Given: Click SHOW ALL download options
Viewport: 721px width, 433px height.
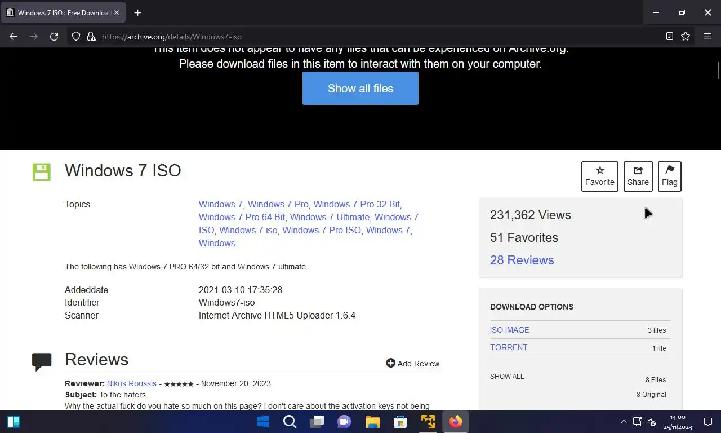Looking at the screenshot, I should click(507, 376).
